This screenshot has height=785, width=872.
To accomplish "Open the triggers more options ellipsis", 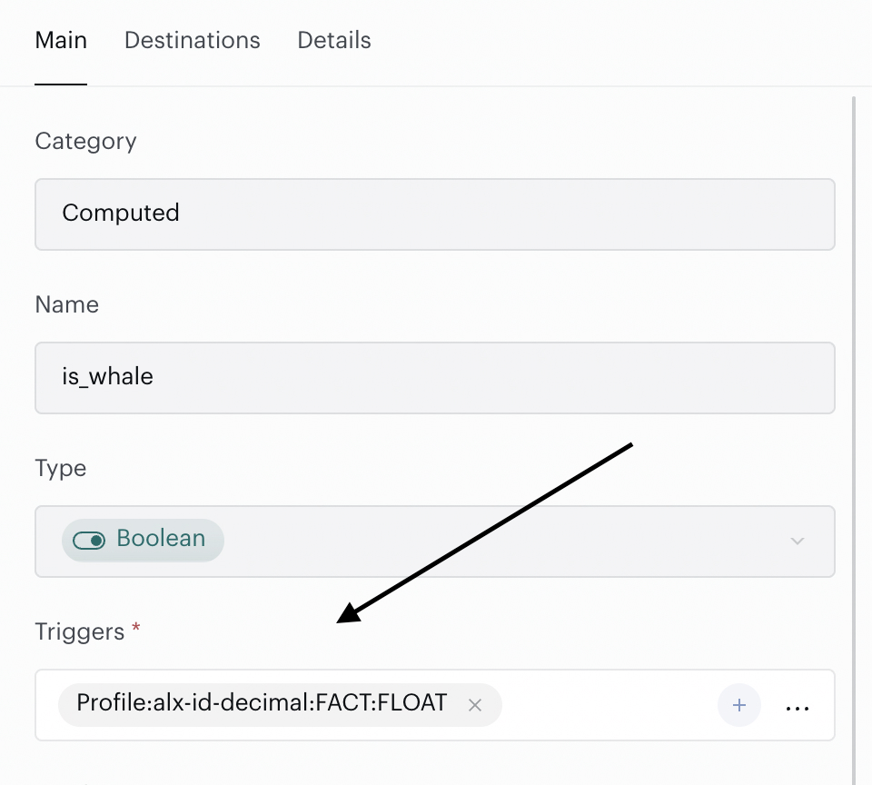I will coord(797,708).
